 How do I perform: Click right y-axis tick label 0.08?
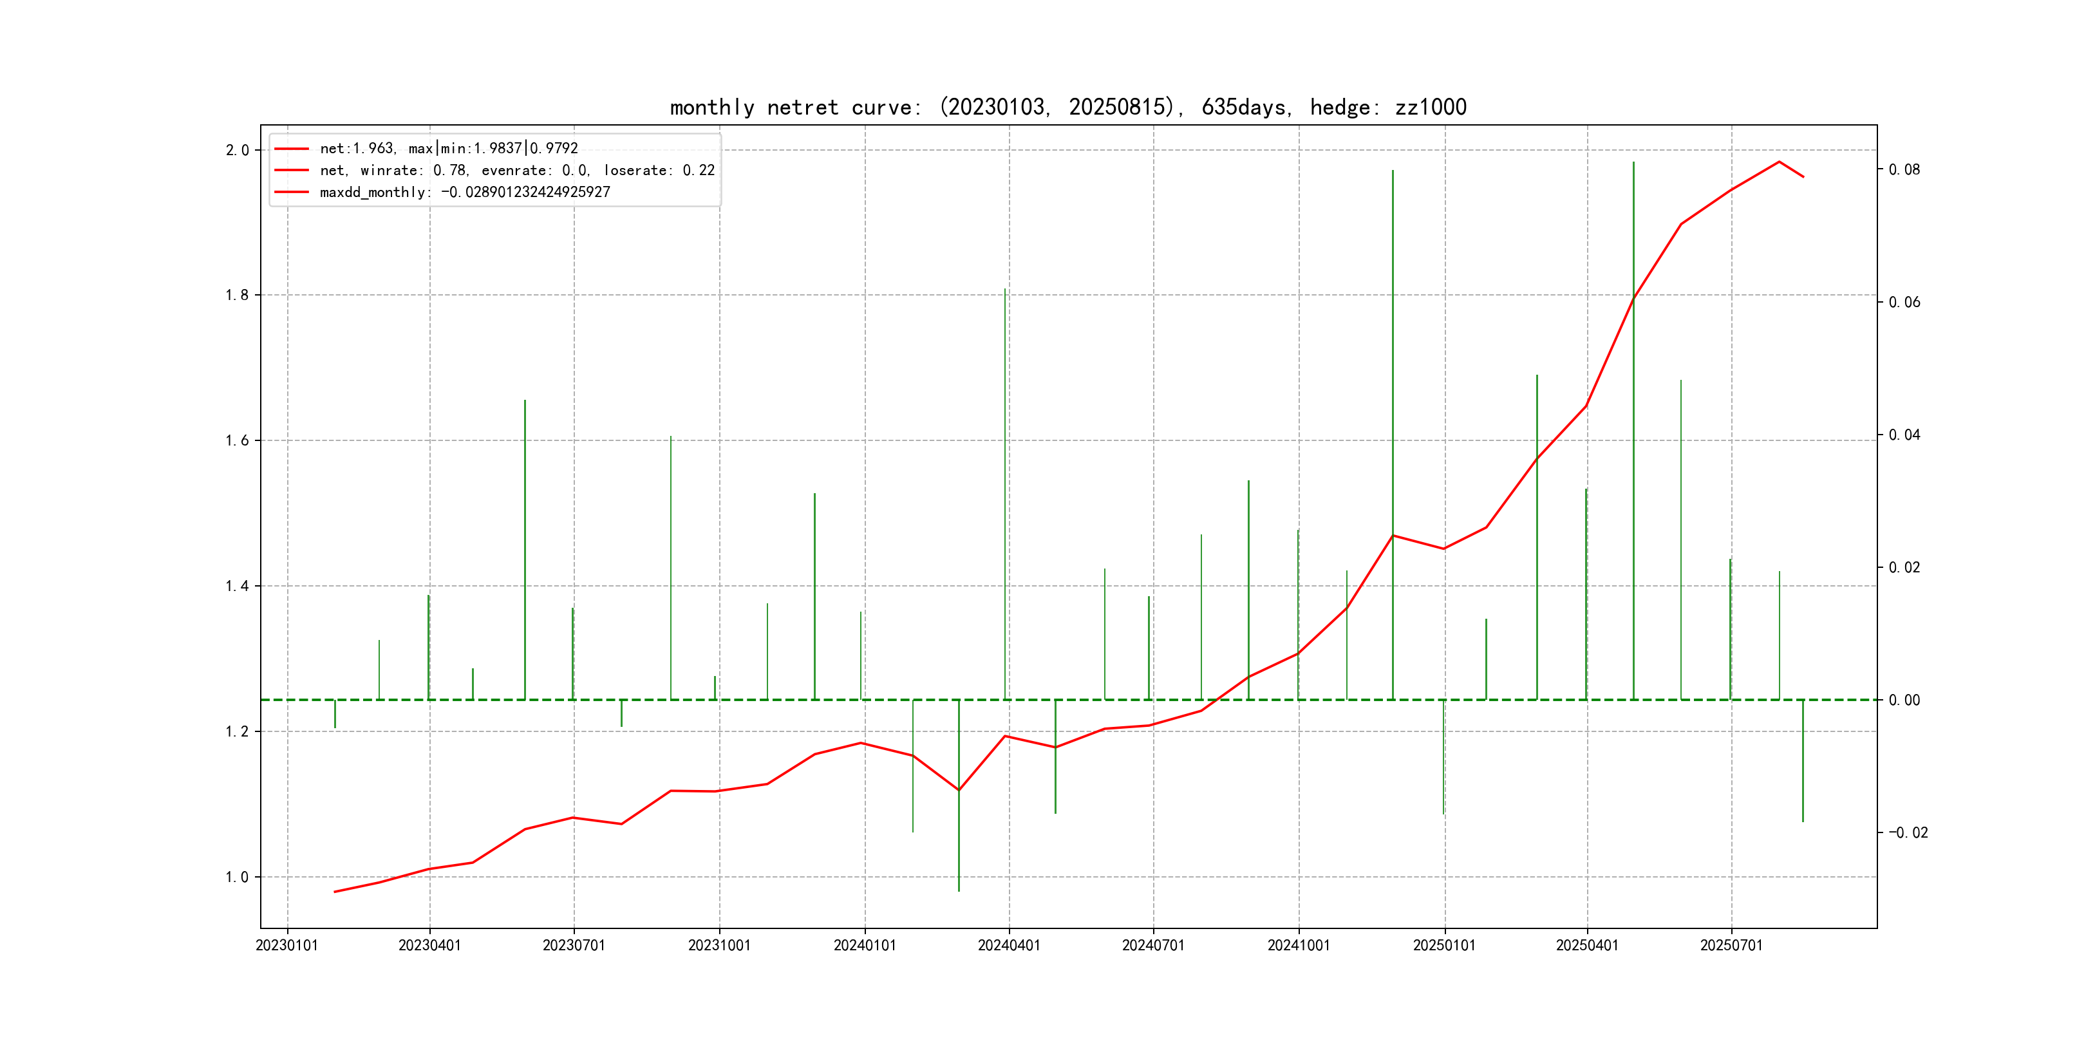(x=1904, y=169)
